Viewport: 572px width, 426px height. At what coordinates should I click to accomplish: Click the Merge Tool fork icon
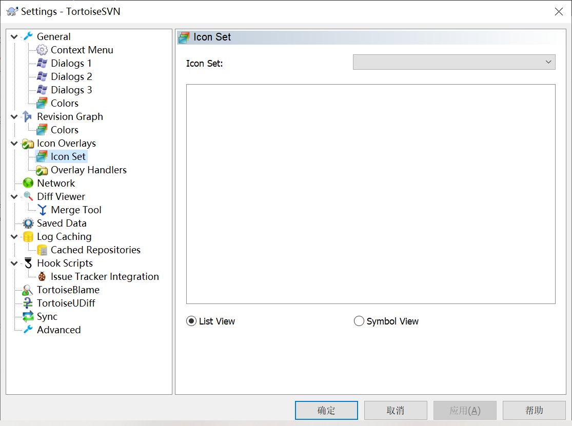click(x=42, y=210)
